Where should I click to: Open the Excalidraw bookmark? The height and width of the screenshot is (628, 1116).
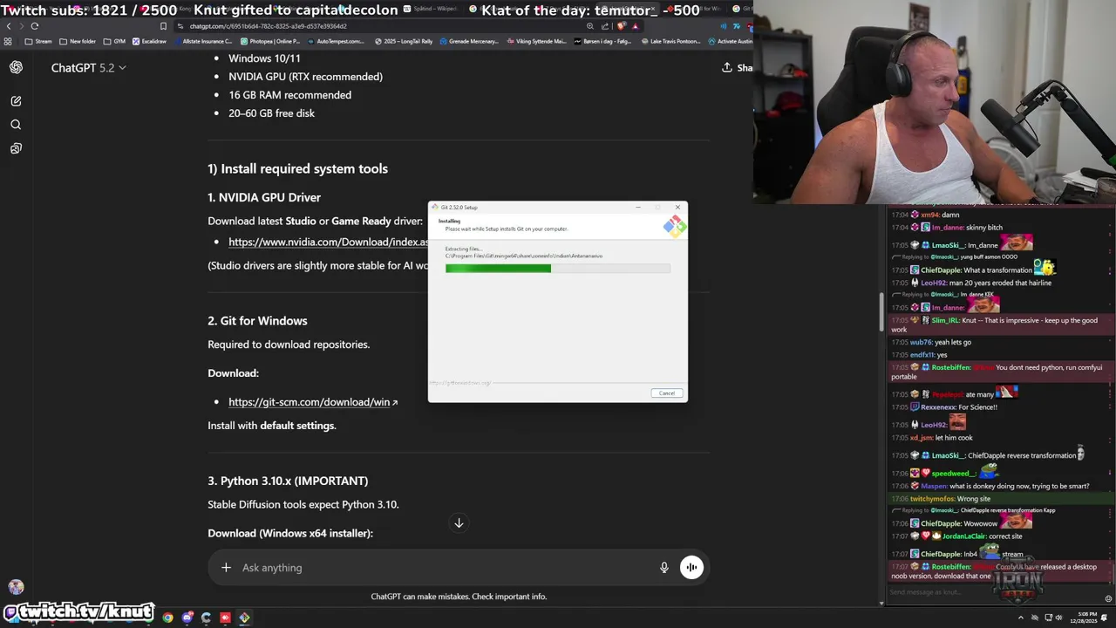tap(148, 41)
